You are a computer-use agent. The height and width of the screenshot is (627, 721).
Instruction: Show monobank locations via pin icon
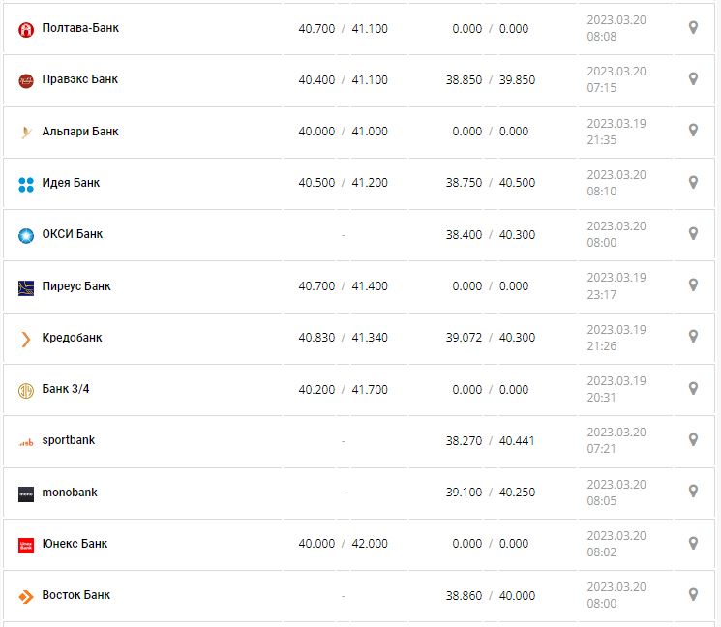(693, 491)
